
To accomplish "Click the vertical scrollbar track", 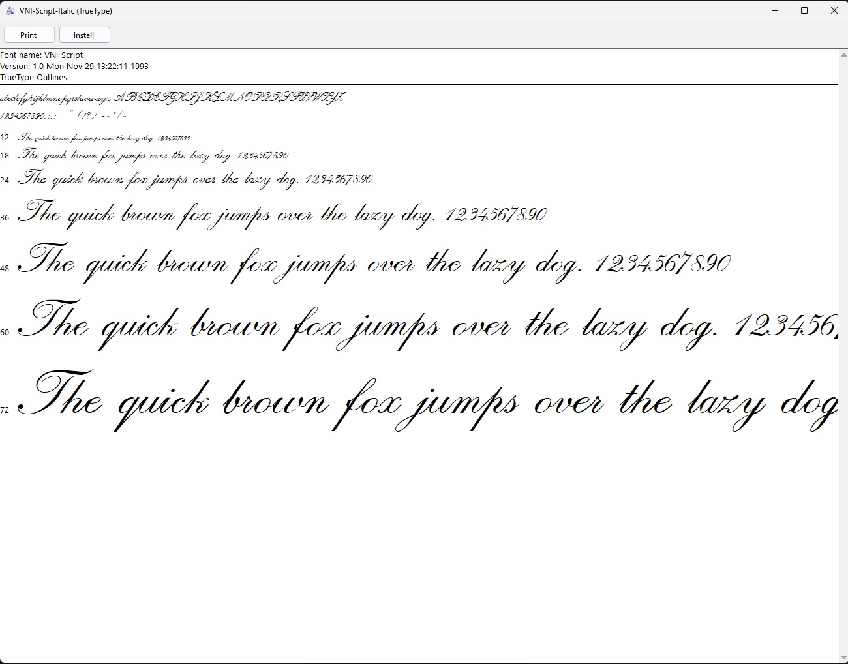I will click(843, 352).
